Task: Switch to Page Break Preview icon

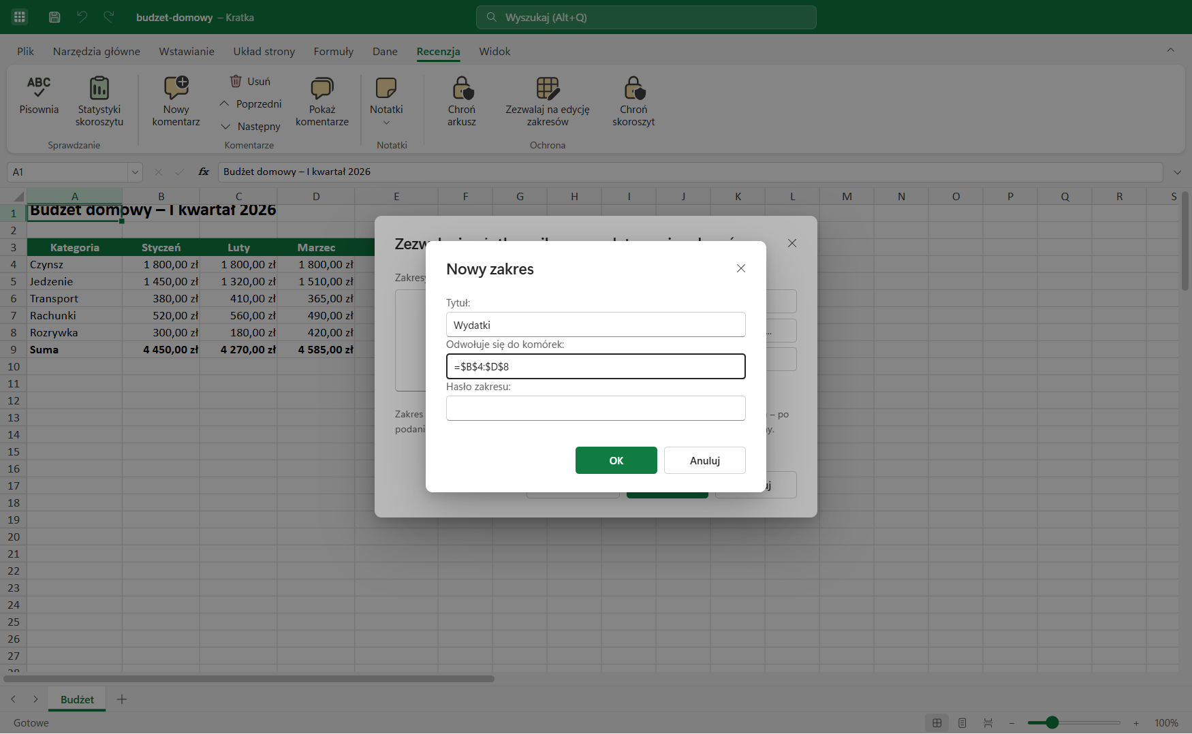Action: tap(988, 722)
